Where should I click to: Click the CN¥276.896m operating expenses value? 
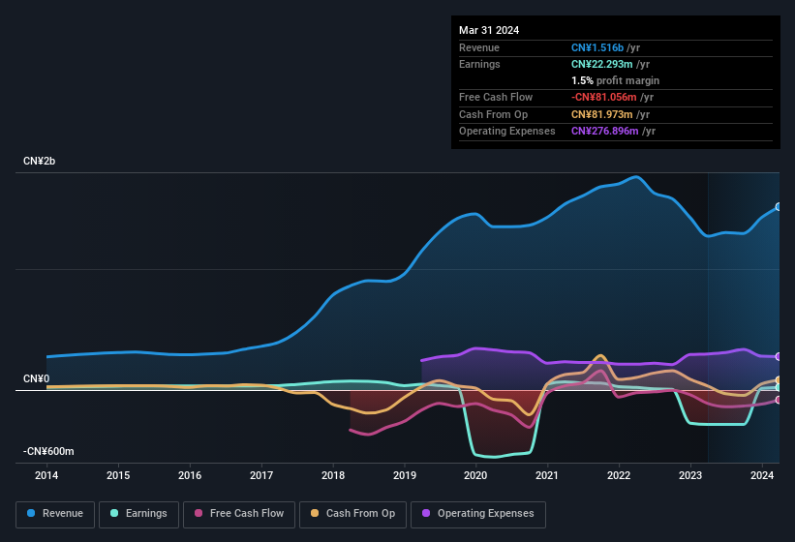tap(605, 132)
